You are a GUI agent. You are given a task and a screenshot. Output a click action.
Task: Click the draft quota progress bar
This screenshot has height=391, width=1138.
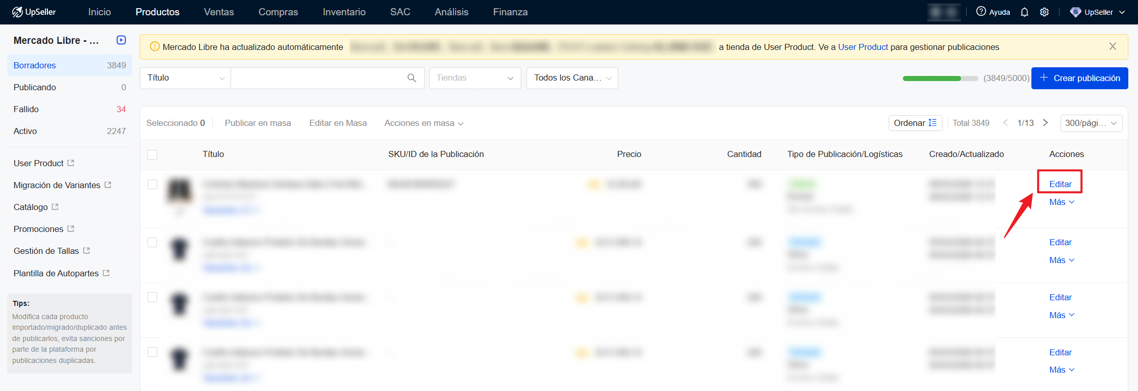tap(940, 79)
